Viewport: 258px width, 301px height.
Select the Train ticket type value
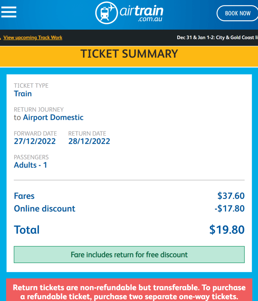(x=23, y=94)
